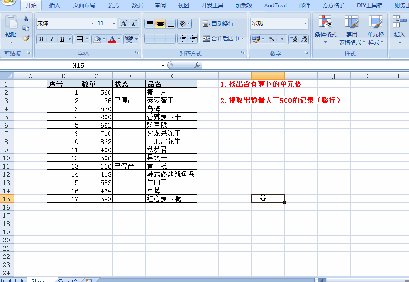Screen dimensions: 409x282
Task: Open the 数据 ribbon tab
Action: click(x=137, y=5)
